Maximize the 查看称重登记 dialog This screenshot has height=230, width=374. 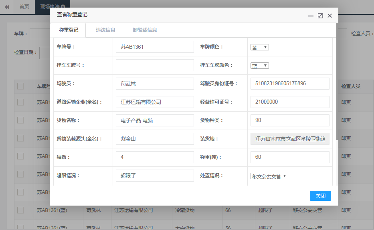point(320,16)
